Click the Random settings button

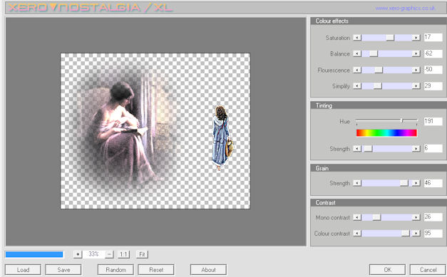[115, 270]
